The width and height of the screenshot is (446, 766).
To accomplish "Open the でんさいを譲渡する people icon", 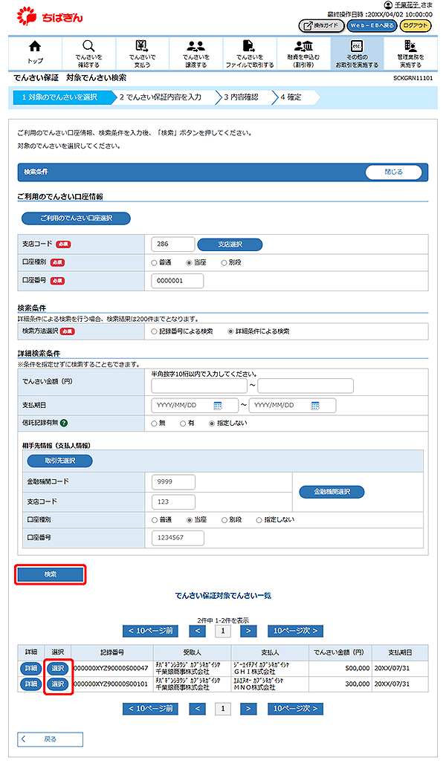I will [195, 47].
